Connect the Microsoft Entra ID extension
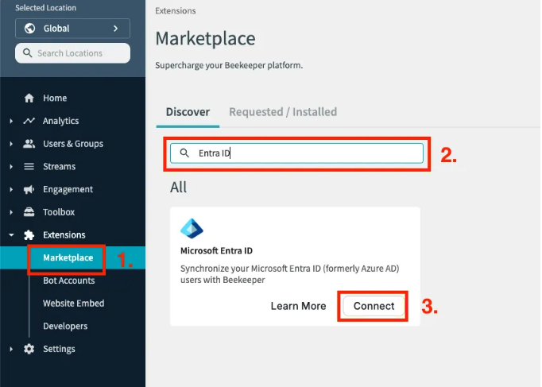Screen dimensions: 542x387 [x=374, y=306]
